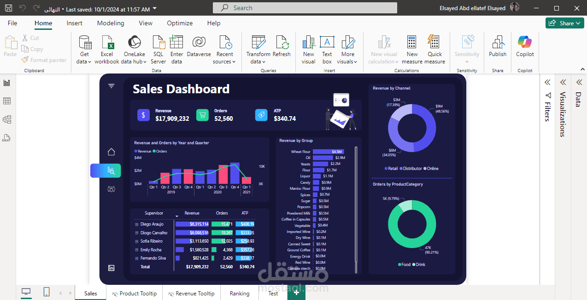This screenshot has width=587, height=300.
Task: Switch to Model view in sidebar
Action: [x=7, y=119]
